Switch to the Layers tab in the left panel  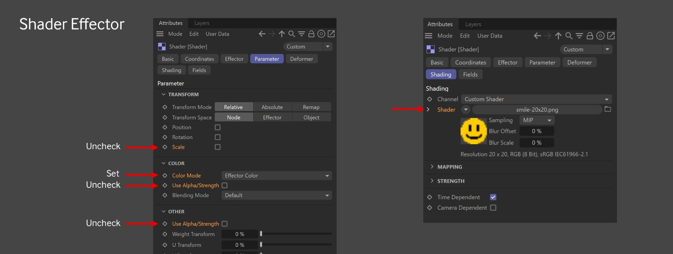pyautogui.click(x=202, y=23)
